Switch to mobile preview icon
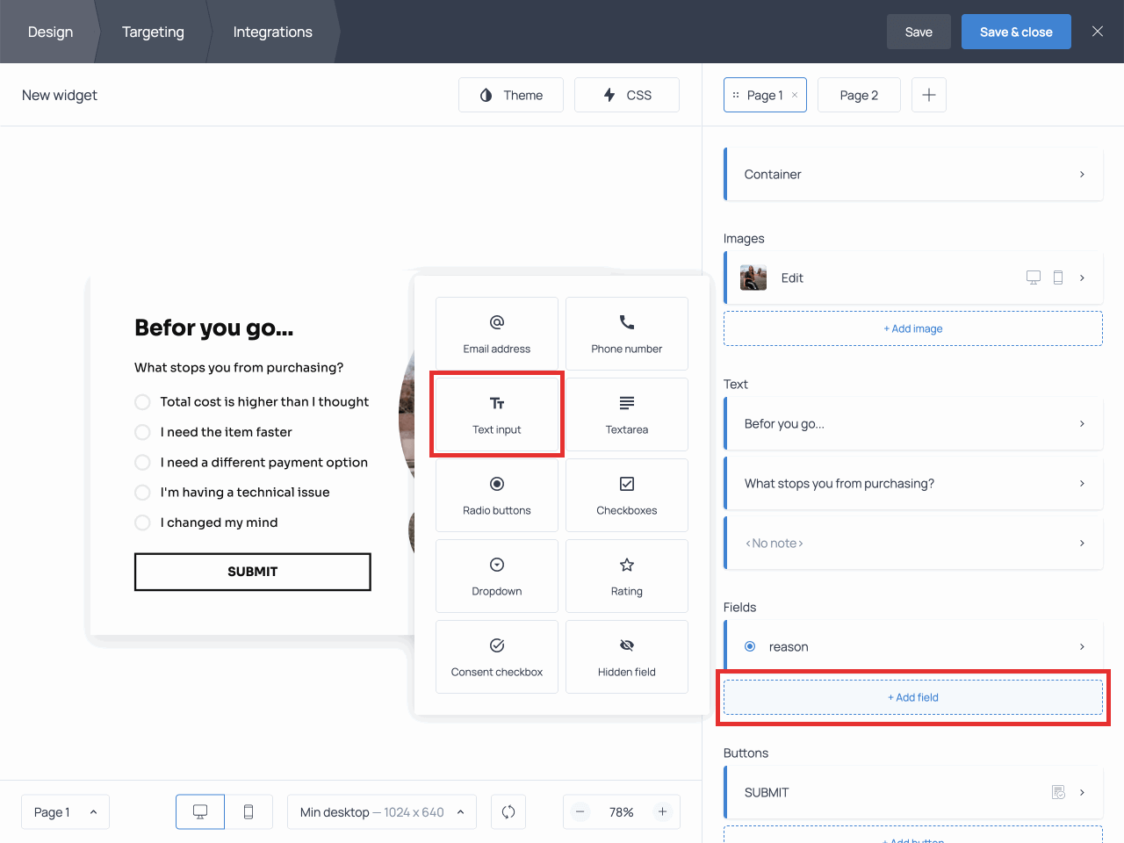This screenshot has height=843, width=1124. (249, 812)
